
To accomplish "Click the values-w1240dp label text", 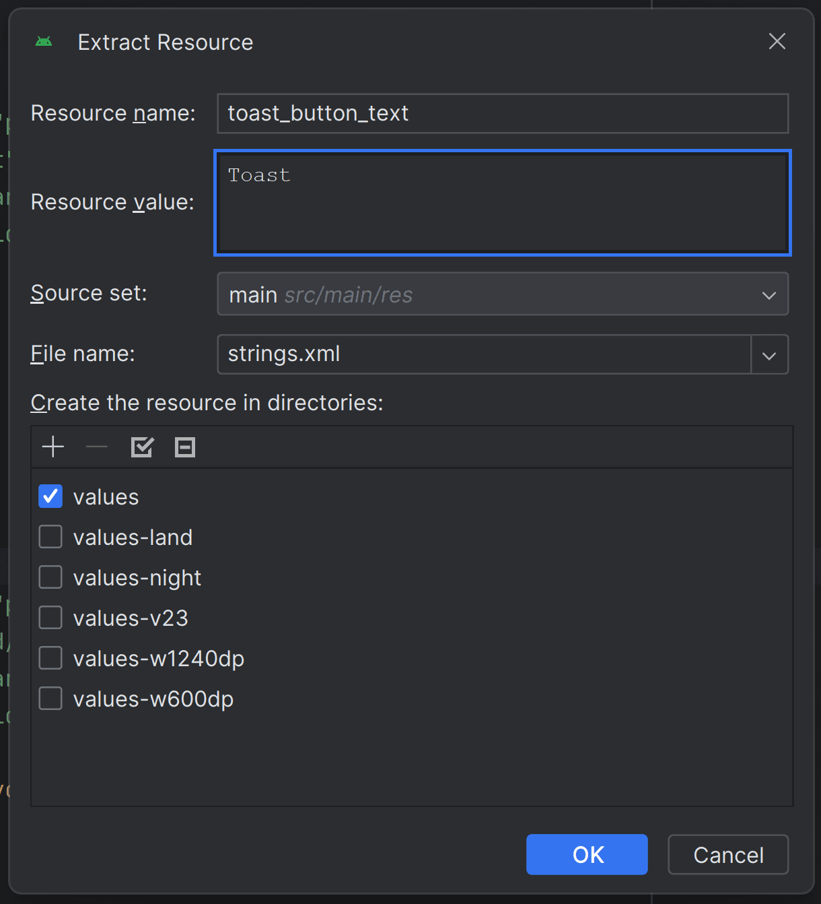I will (159, 659).
